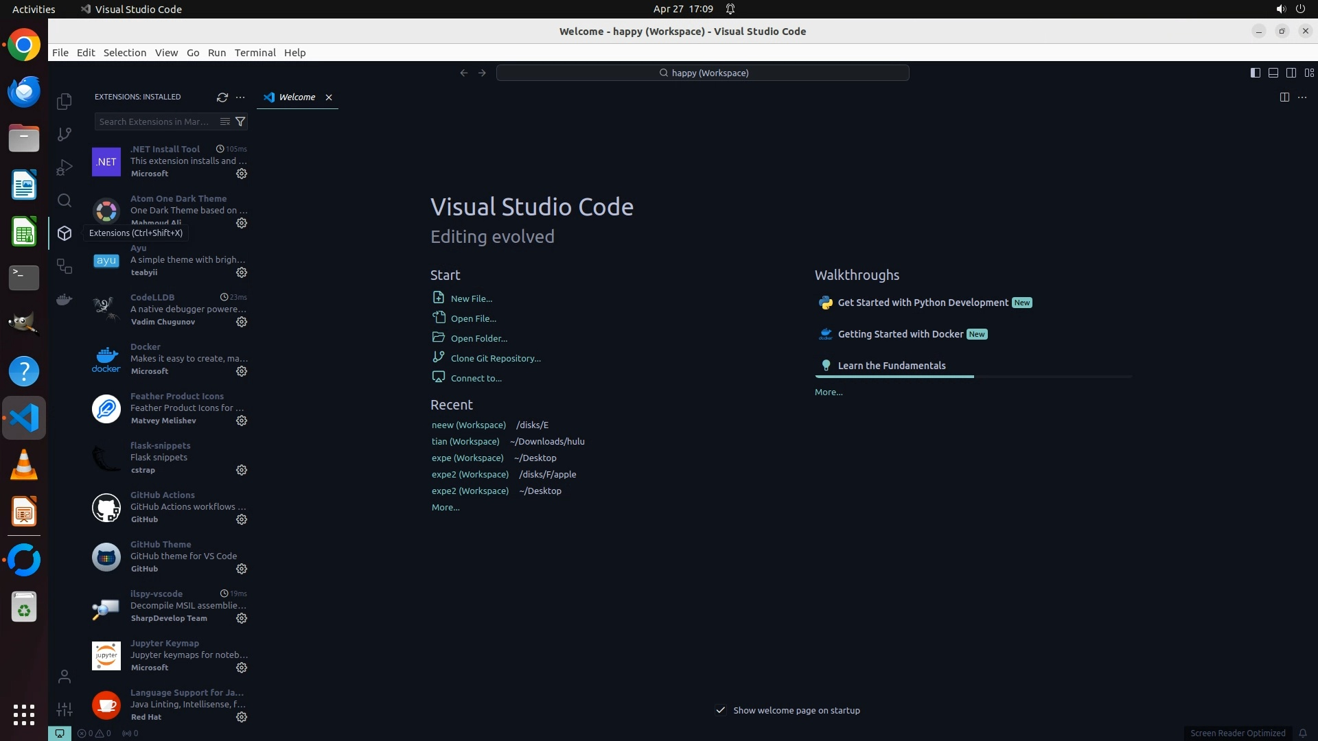The width and height of the screenshot is (1318, 741).
Task: Open the neew (Workspace) recent entry
Action: (468, 425)
